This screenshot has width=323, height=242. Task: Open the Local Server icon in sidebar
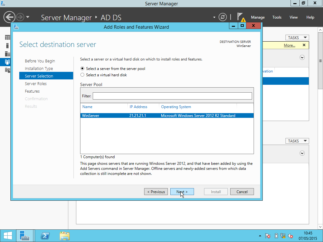click(8, 46)
